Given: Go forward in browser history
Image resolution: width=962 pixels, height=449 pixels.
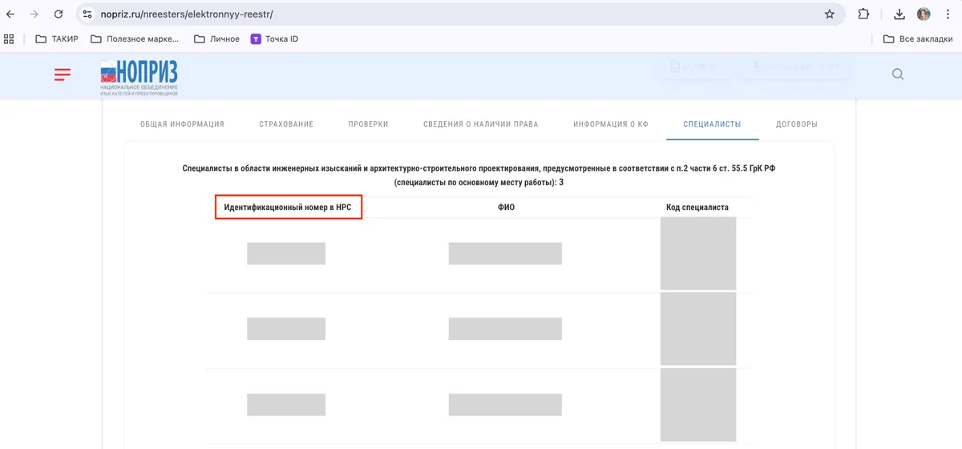Looking at the screenshot, I should (x=34, y=14).
